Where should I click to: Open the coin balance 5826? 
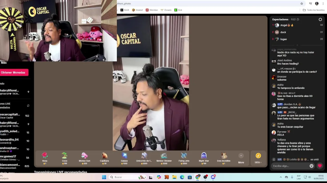coord(258,158)
